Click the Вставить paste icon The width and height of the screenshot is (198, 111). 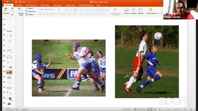point(6,10)
